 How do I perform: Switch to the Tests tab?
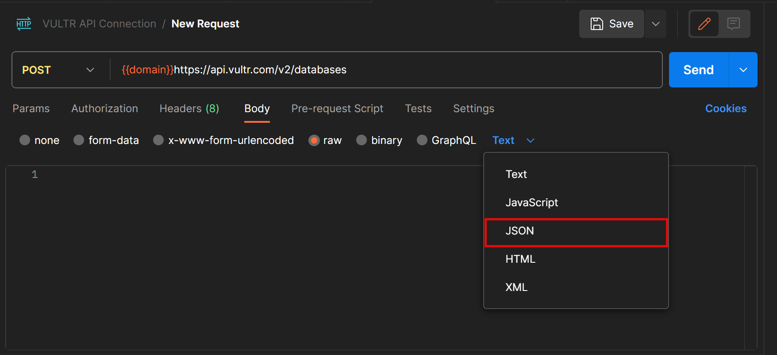coord(418,108)
